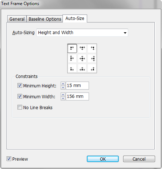Image resolution: width=162 pixels, height=169 pixels.
Task: Open the Auto-Sizing dropdown menu
Action: (82, 33)
